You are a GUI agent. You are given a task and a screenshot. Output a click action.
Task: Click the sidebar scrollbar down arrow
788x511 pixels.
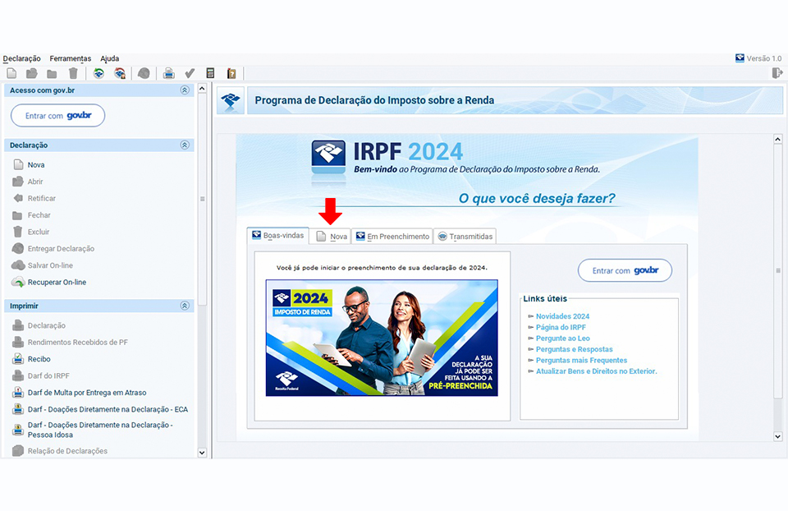tap(202, 453)
